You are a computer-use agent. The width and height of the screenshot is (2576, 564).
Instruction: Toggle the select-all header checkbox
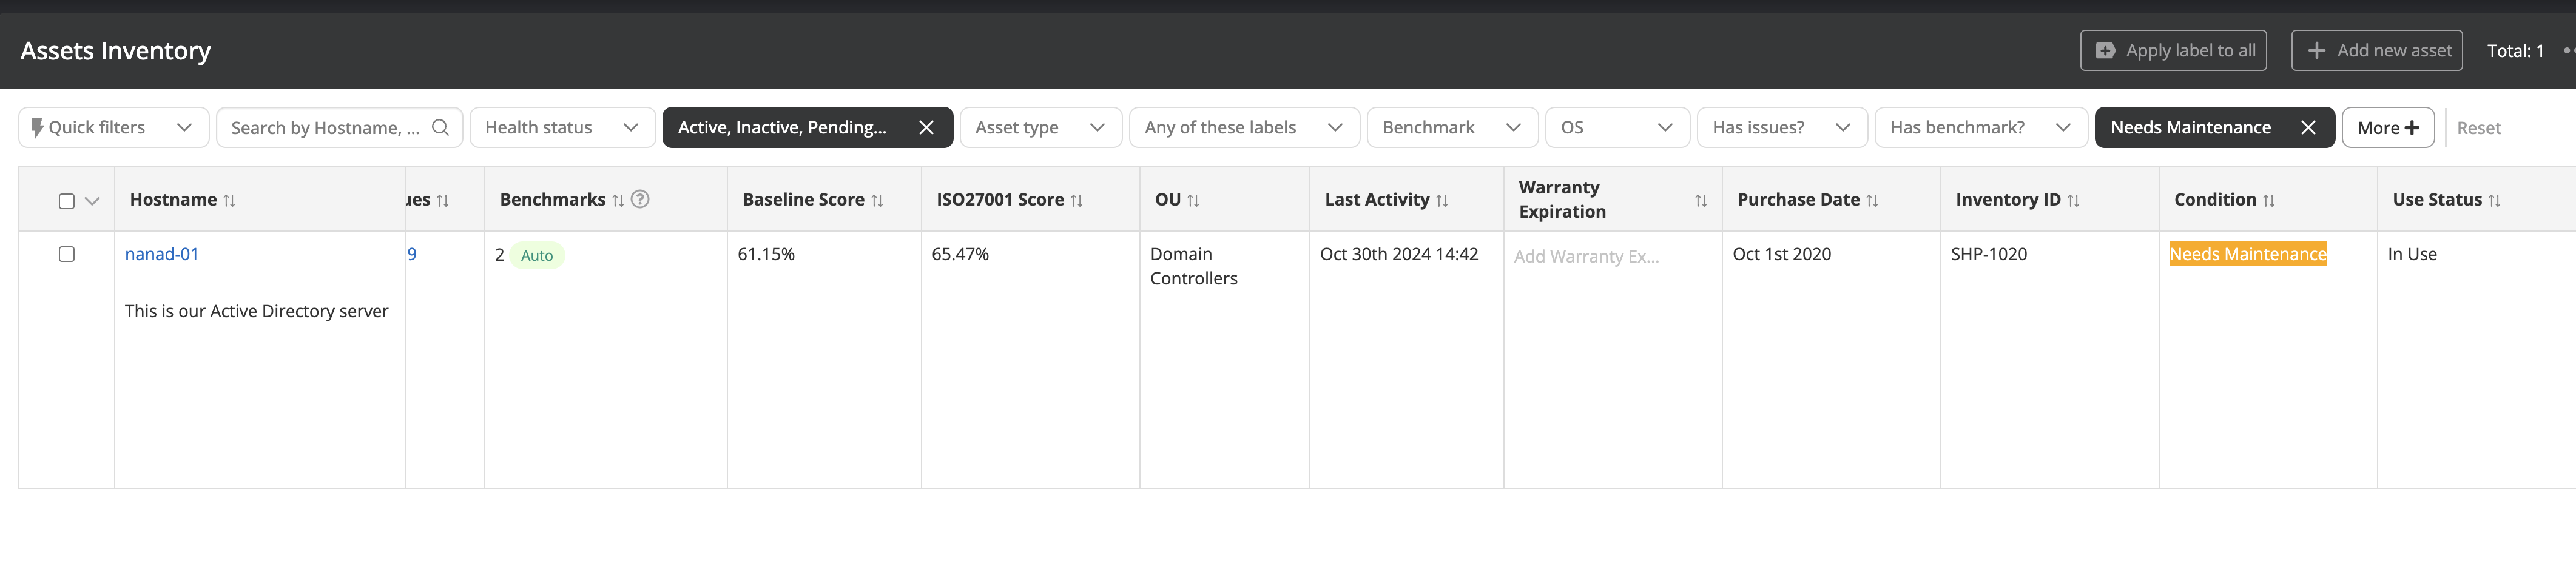67,201
